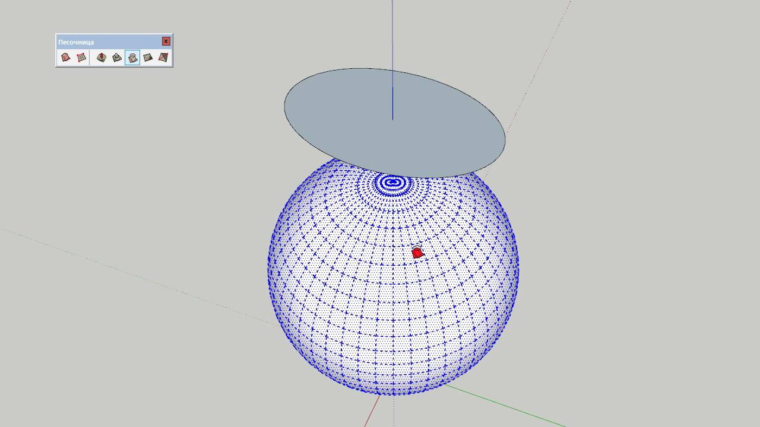This screenshot has height=427, width=760.
Task: Click the Песочница toolbar title
Action: (x=76, y=42)
